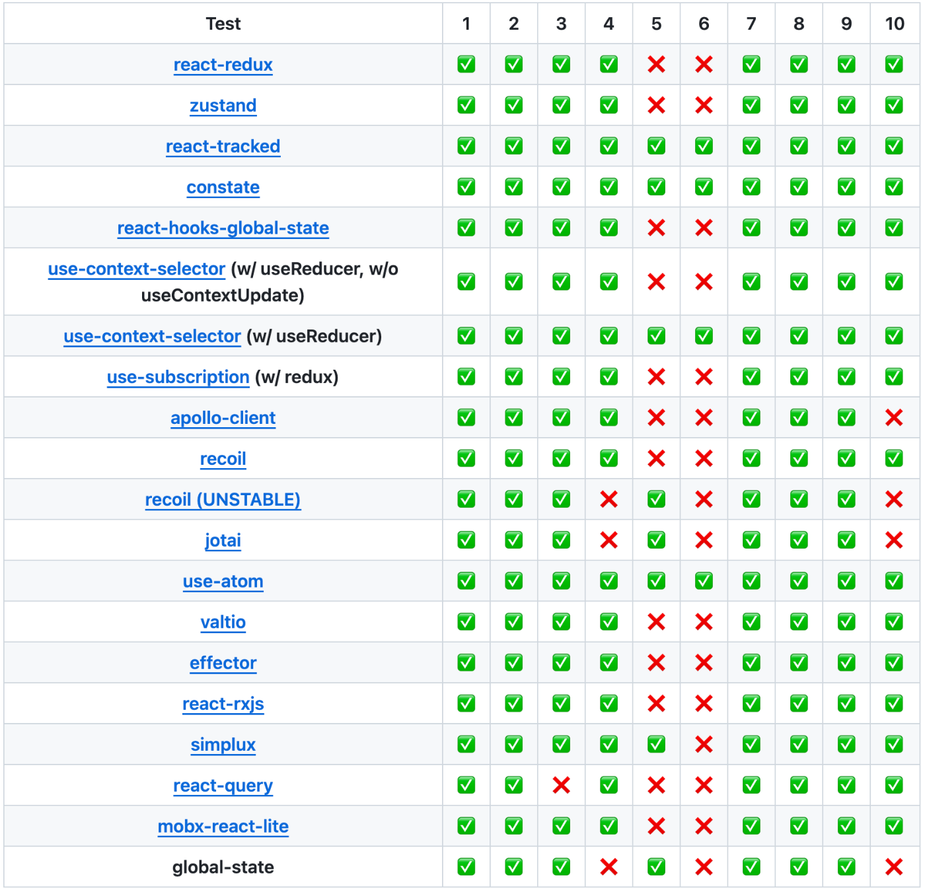Screen dimensions: 925x892
Task: Click the red cross for recoil (UNSTABLE) test 10
Action: [x=894, y=500]
